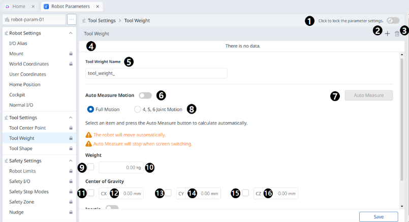409x222 pixels.
Task: Open the three-dots menu beside robot-param-01
Action: [72, 20]
